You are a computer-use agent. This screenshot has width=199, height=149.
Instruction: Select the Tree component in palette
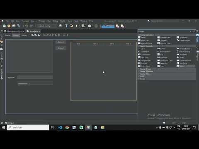[160, 66]
